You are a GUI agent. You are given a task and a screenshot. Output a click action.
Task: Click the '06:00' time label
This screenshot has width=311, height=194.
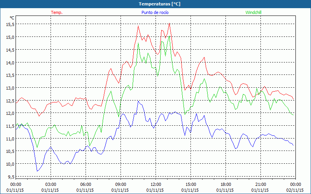tap(86, 185)
